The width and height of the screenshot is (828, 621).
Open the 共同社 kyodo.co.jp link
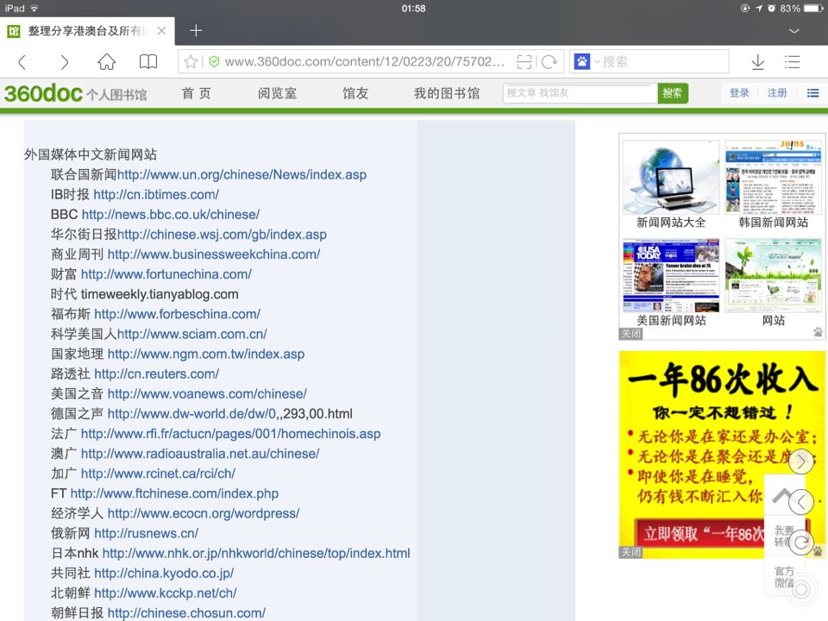tap(164, 574)
